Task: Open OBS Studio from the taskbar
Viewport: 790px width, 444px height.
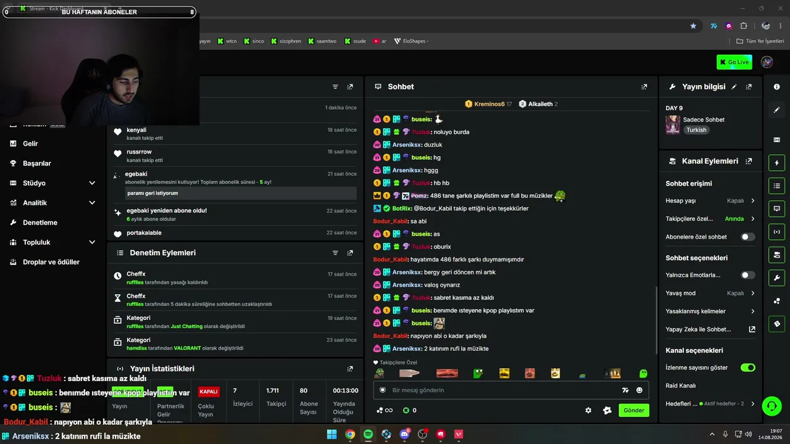Action: tap(423, 434)
